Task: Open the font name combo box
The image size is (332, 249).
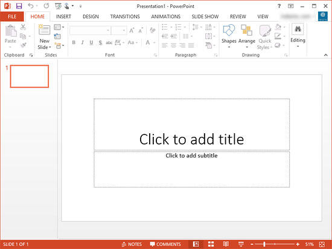Action: click(x=90, y=31)
